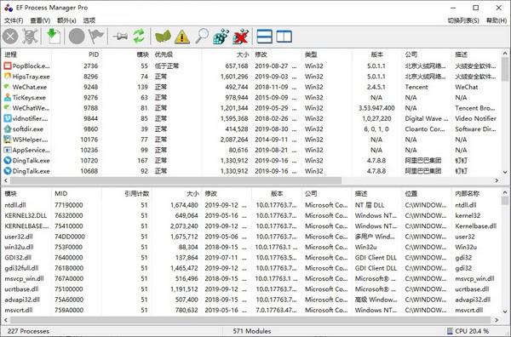Click the yellow warning triangle icon
Viewport: 511px width, 337px height.
click(182, 36)
